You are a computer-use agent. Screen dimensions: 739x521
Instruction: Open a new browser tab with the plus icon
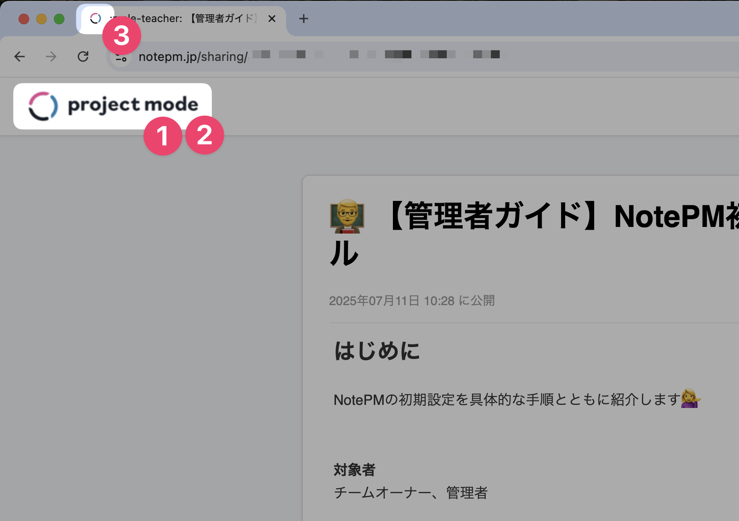pos(303,19)
